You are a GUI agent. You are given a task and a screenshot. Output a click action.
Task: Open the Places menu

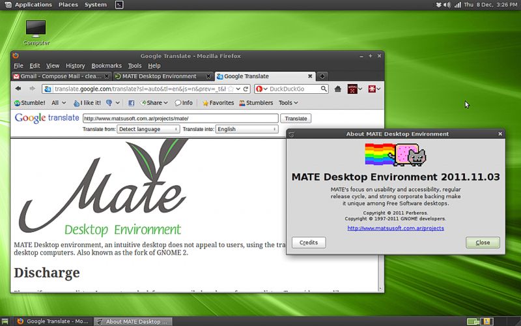(68, 5)
